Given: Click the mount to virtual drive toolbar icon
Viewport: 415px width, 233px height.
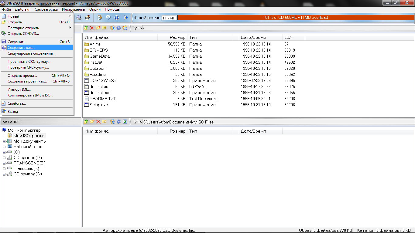Looking at the screenshot, I should [x=79, y=18].
